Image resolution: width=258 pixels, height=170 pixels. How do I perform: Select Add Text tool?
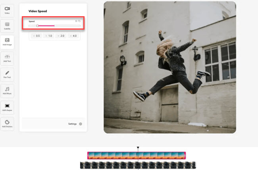pos(7,59)
